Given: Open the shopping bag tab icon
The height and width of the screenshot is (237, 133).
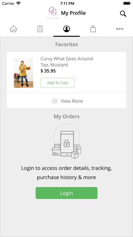Looking at the screenshot, I should (93, 29).
